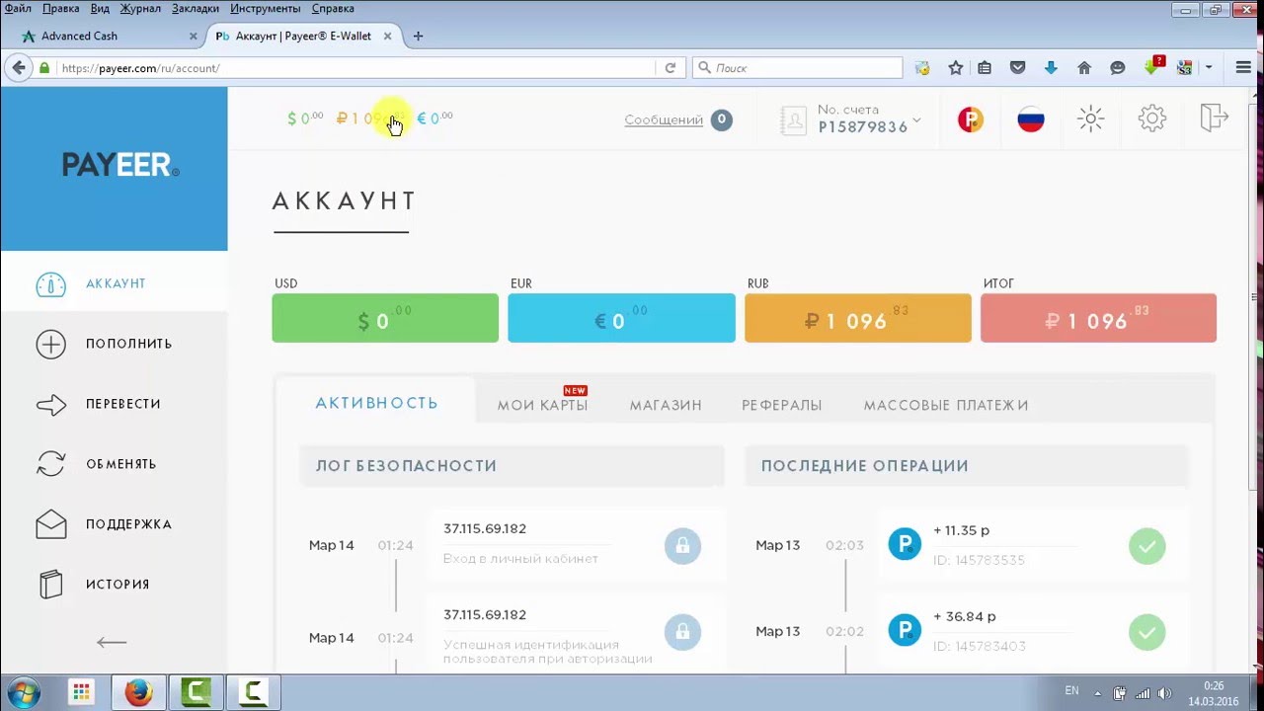Image resolution: width=1264 pixels, height=711 pixels.
Task: Log out using the exit door icon
Action: tap(1214, 118)
